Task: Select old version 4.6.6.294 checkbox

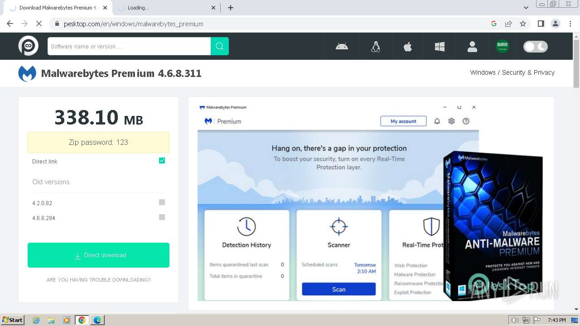Action: (x=162, y=217)
